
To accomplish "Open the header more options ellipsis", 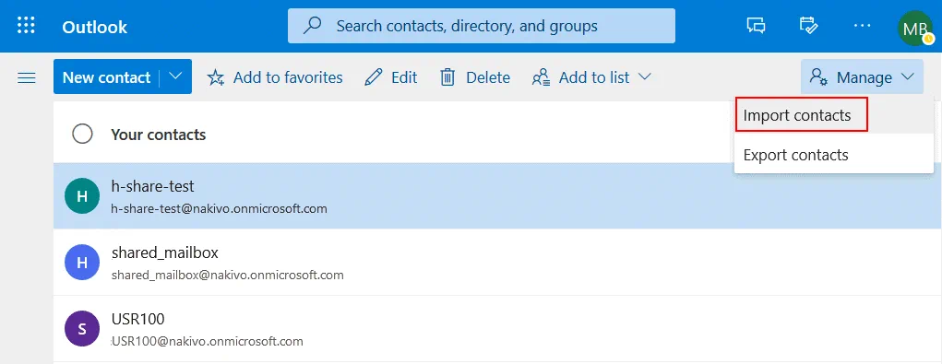I will [x=862, y=26].
